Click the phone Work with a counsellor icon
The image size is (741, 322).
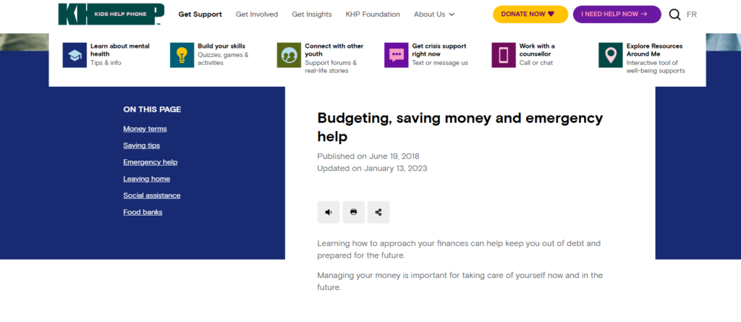point(504,55)
